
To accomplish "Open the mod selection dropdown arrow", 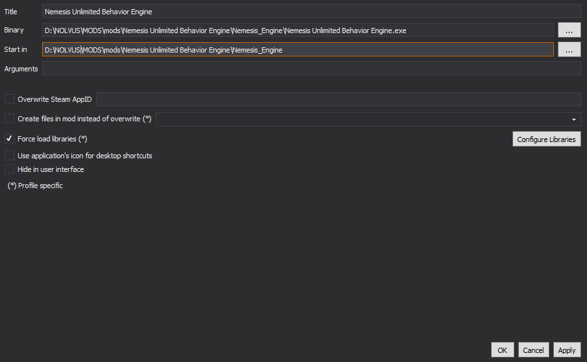I will (x=574, y=119).
